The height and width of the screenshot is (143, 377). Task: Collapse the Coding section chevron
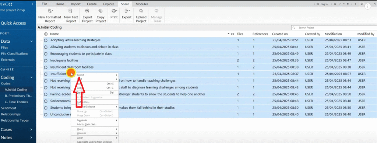(x=31, y=77)
